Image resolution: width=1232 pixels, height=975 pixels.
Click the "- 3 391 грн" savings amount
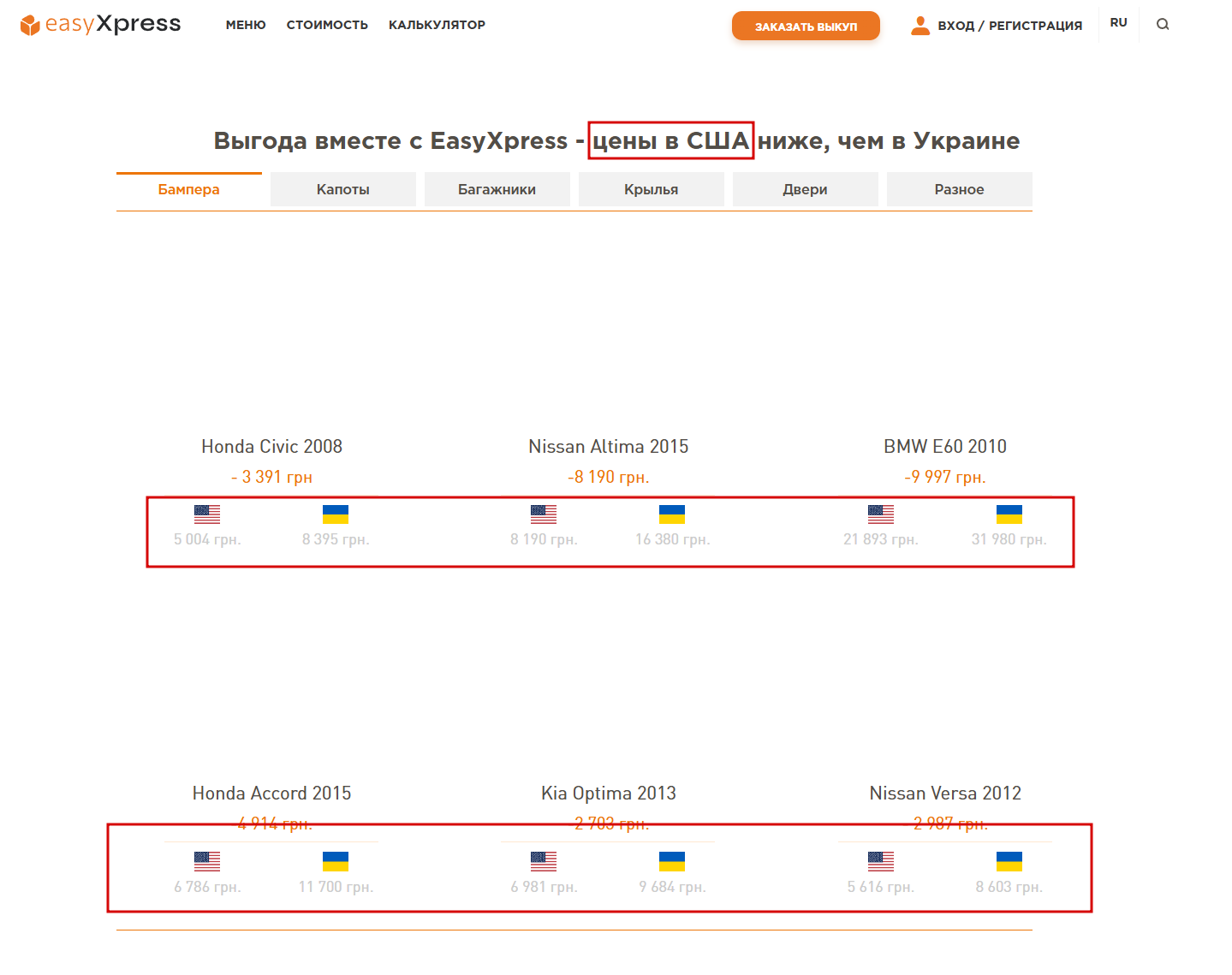(272, 477)
